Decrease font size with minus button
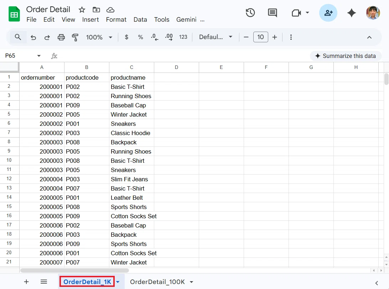 click(246, 37)
